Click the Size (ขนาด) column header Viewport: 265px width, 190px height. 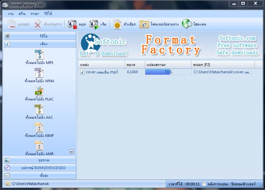pos(135,65)
